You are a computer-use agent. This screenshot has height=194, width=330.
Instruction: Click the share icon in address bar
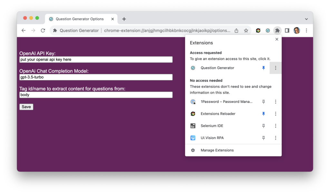[237, 31]
